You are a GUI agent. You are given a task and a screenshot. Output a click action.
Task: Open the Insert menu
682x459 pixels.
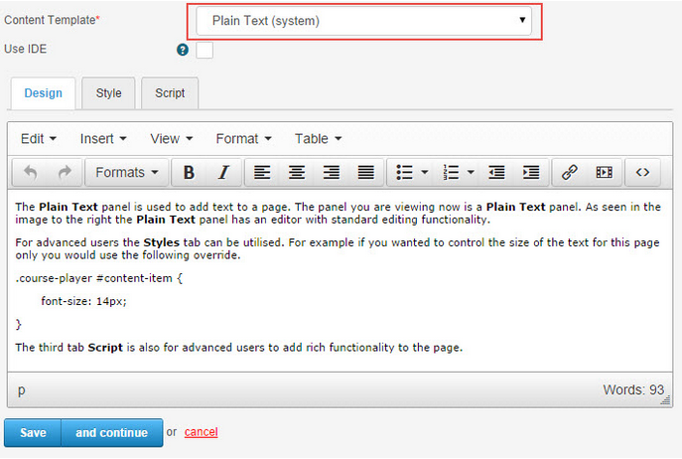pos(103,138)
